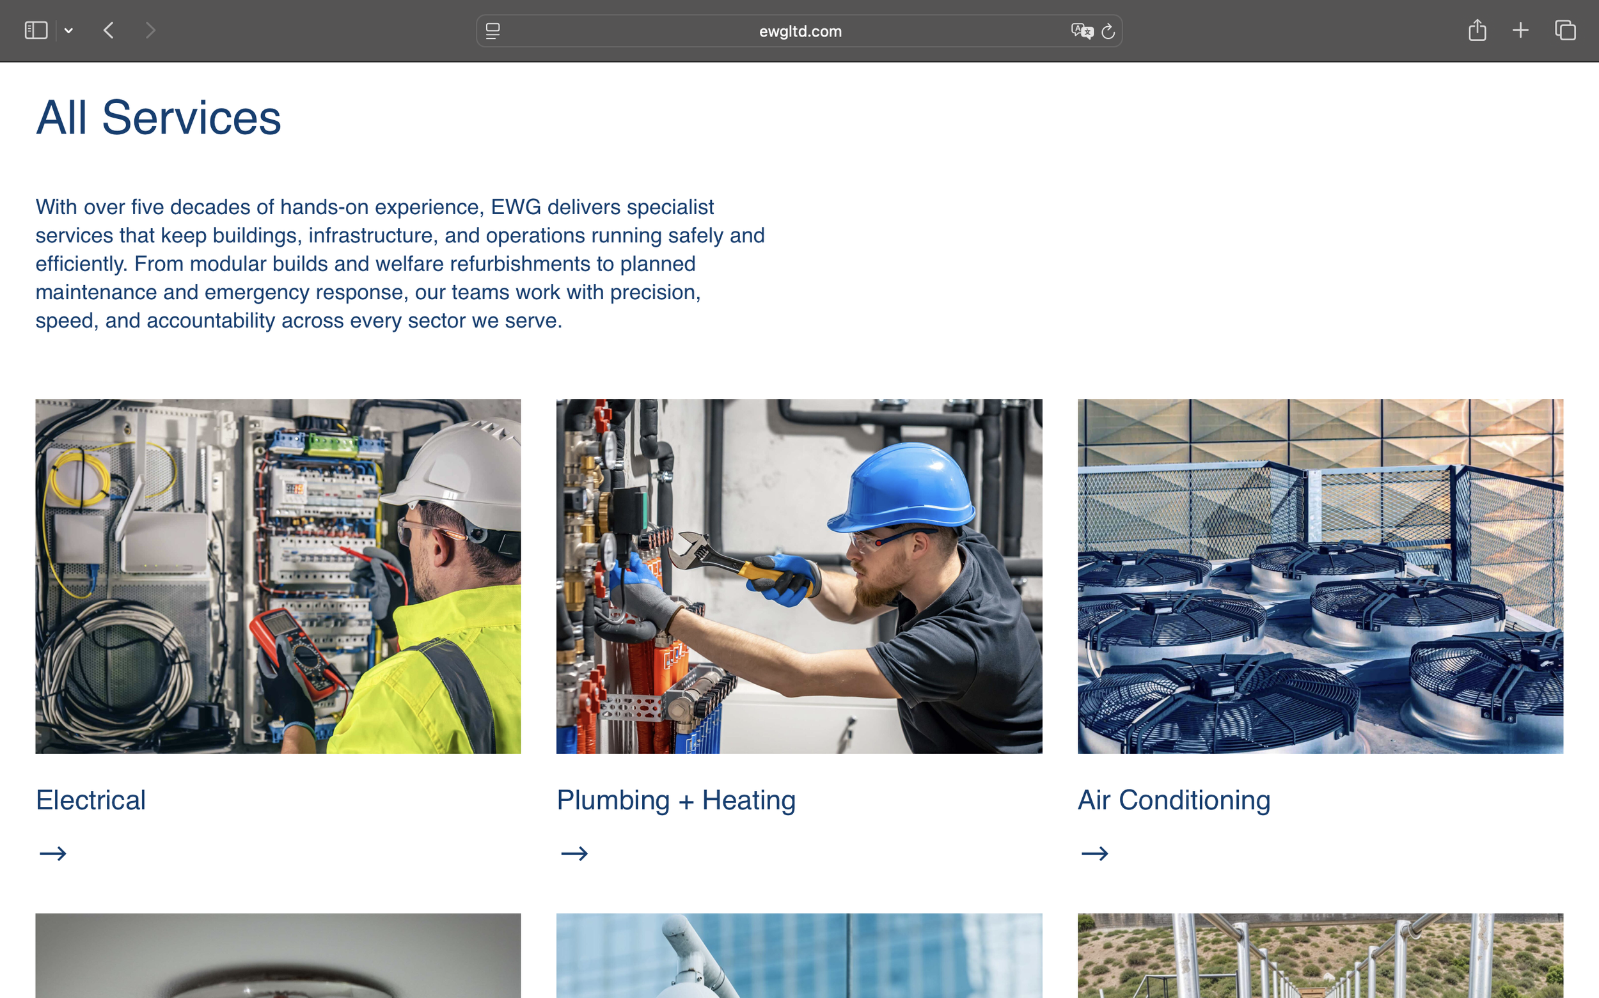1599x998 pixels.
Task: Select the rooftop cooling fans photo
Action: point(1319,575)
